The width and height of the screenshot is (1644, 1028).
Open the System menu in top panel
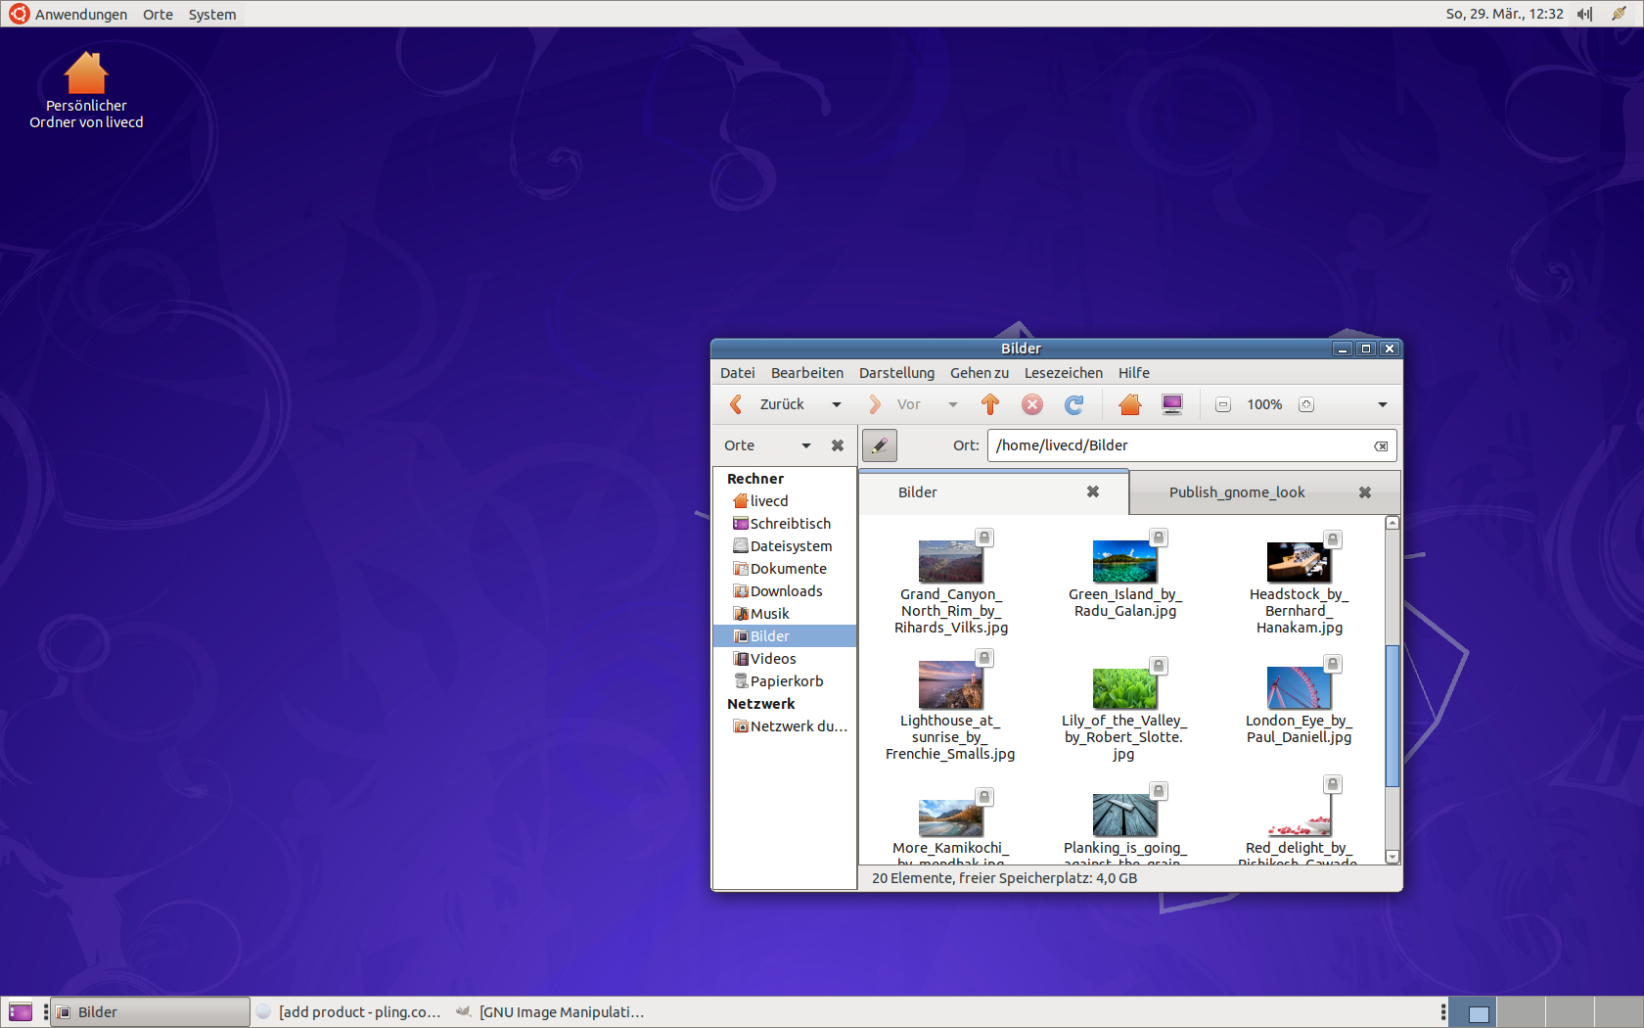tap(212, 14)
